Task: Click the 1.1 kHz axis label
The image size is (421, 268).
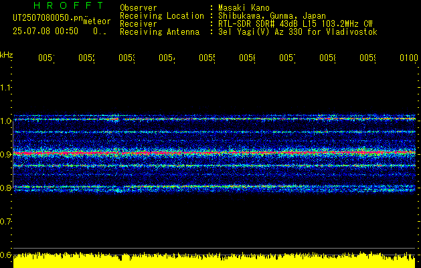Action: click(5, 87)
